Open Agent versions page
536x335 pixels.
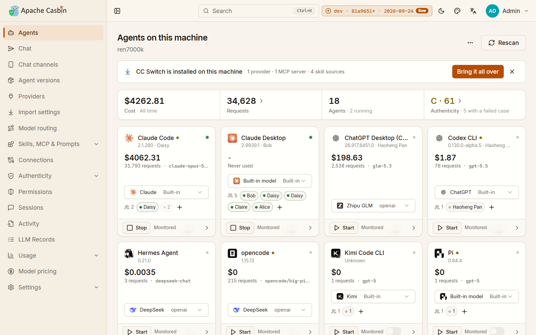pyautogui.click(x=54, y=80)
